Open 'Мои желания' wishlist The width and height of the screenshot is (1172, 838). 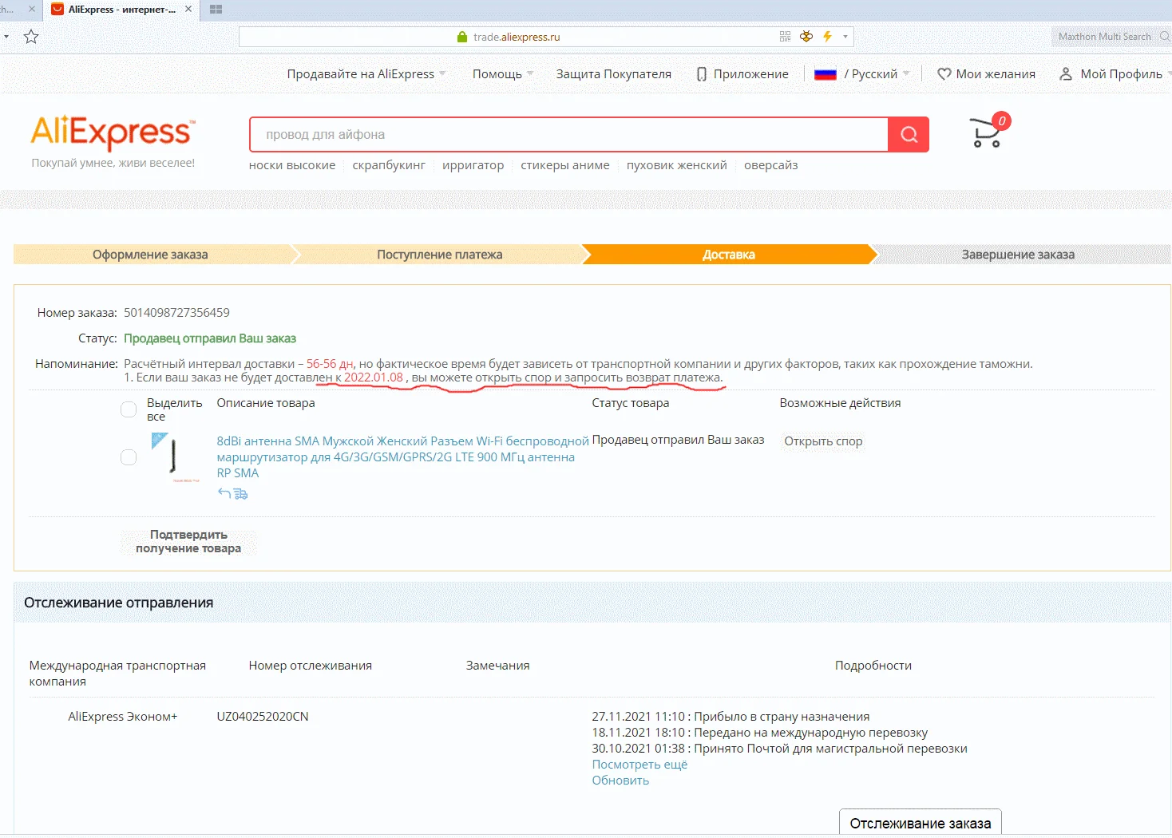986,74
